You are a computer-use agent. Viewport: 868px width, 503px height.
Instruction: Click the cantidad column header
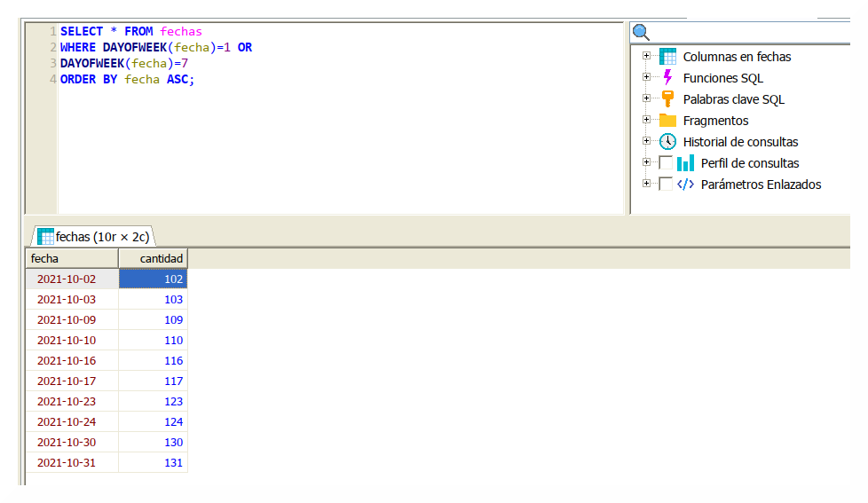pos(153,258)
